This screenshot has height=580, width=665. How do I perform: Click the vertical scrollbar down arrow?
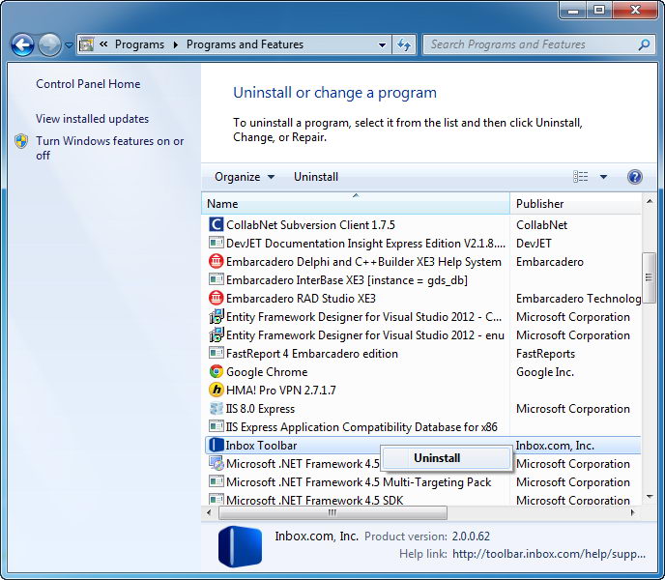650,497
